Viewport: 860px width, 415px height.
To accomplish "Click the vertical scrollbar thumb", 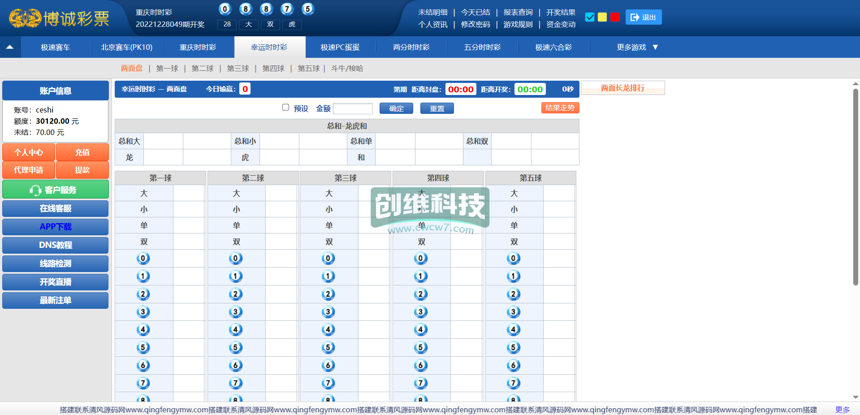I will click(x=856, y=187).
